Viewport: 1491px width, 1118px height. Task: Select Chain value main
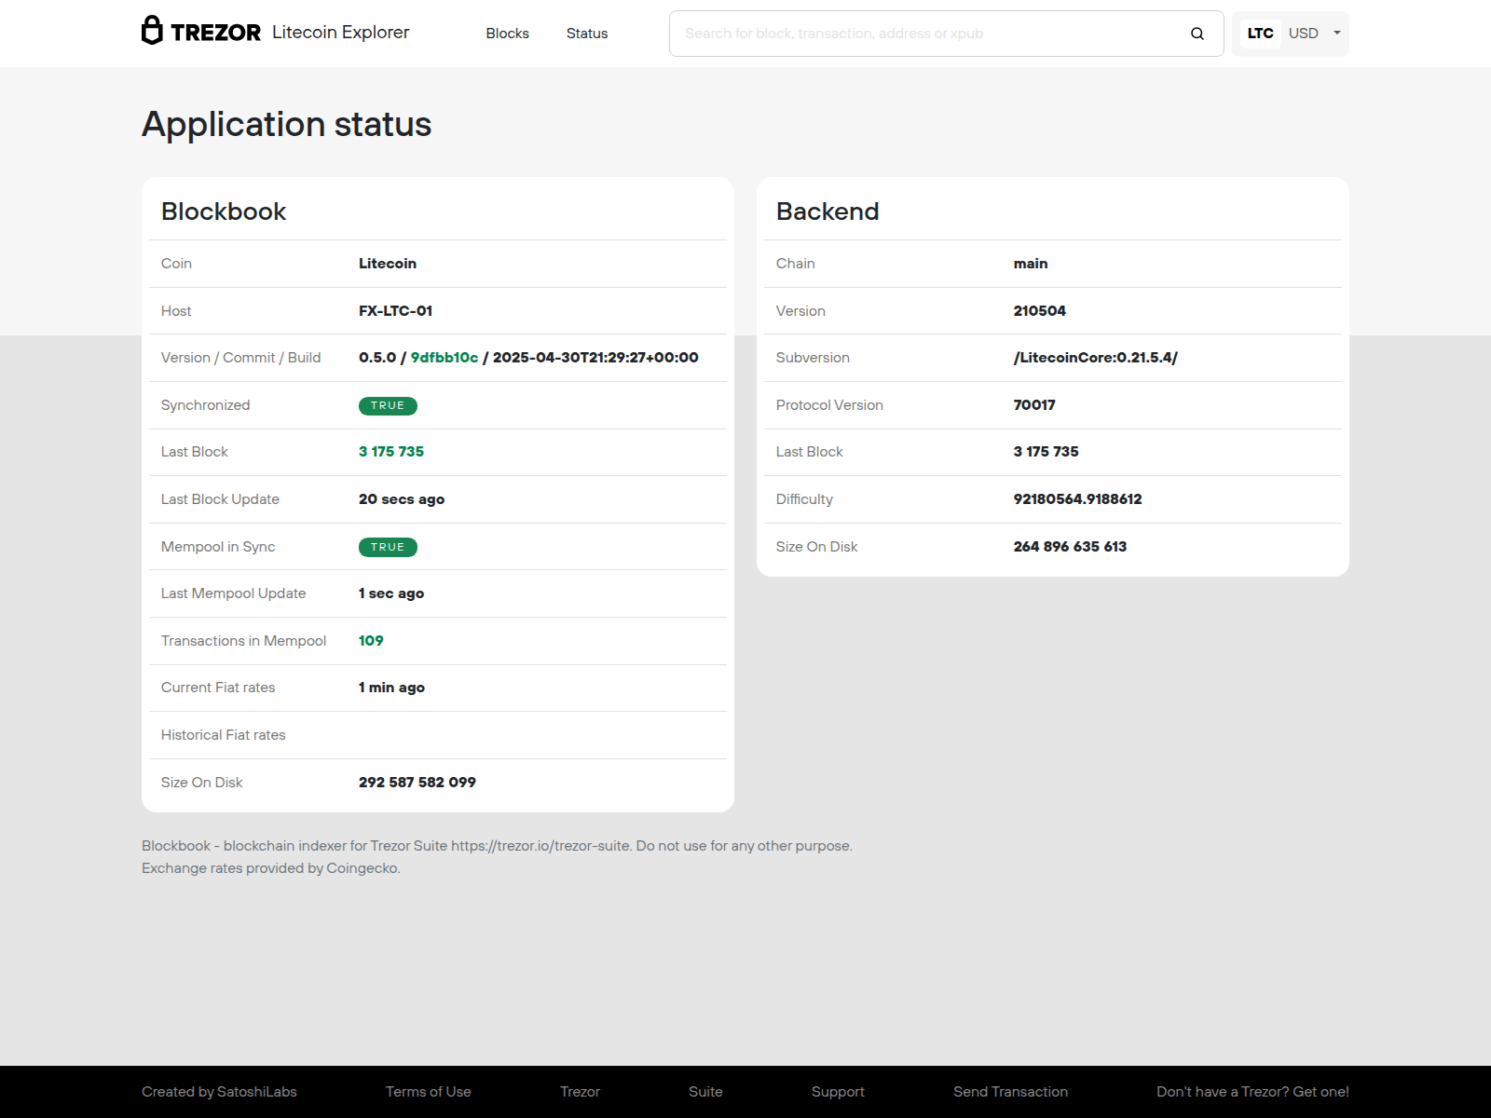point(1031,264)
